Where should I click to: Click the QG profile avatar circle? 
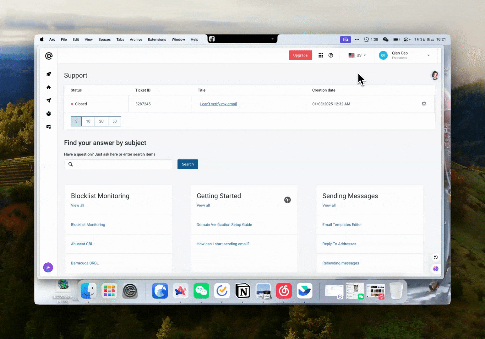[x=383, y=55]
